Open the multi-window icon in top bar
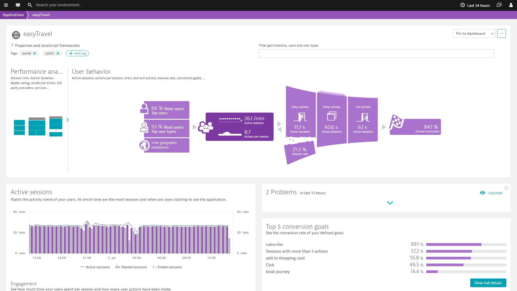The image size is (517, 291). pos(499,5)
